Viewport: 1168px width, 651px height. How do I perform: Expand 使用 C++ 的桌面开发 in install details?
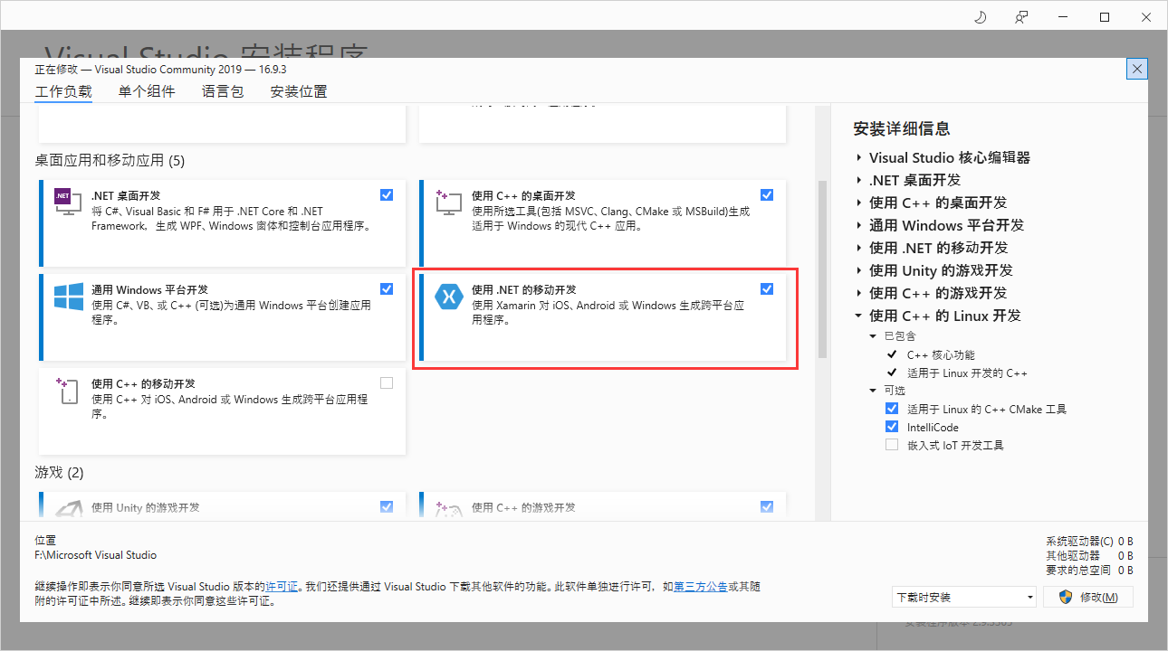point(858,203)
